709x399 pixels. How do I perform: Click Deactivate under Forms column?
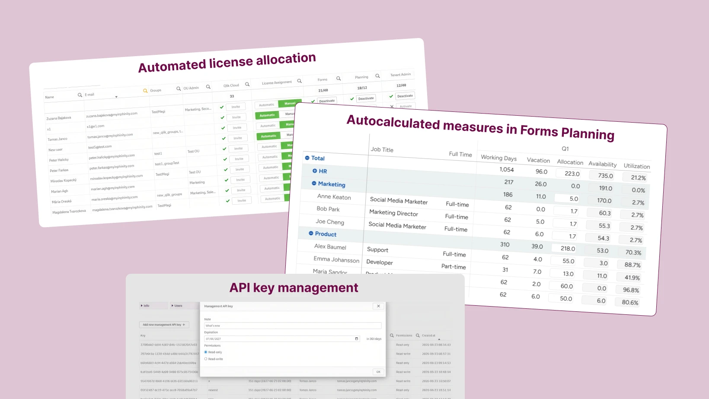327,101
